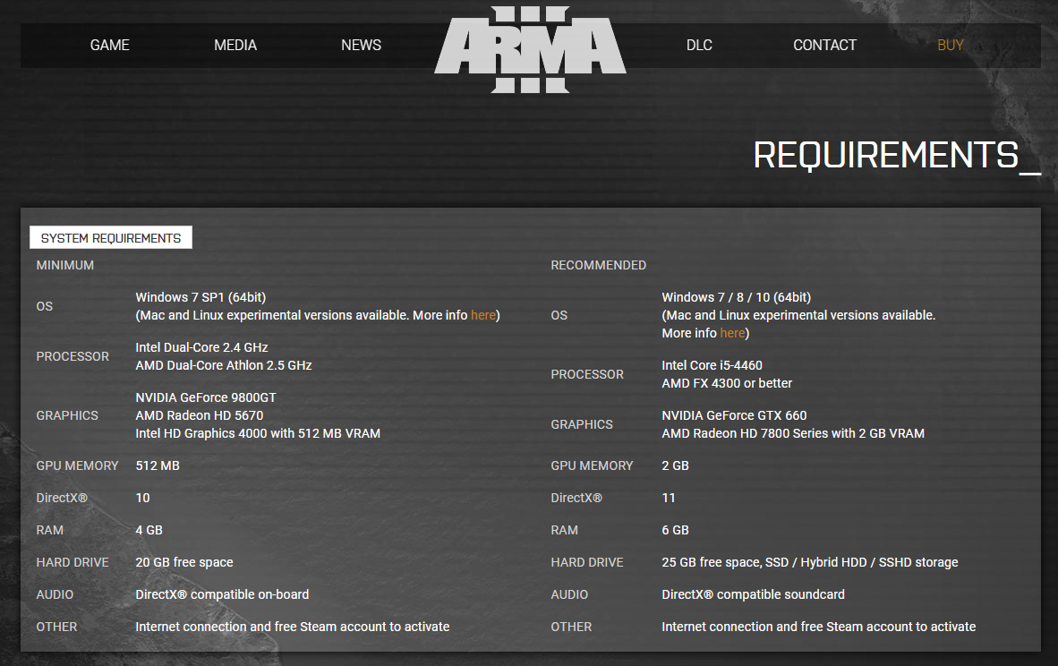The width and height of the screenshot is (1058, 666).
Task: Click the '2 GB' GPU memory value
Action: [675, 465]
